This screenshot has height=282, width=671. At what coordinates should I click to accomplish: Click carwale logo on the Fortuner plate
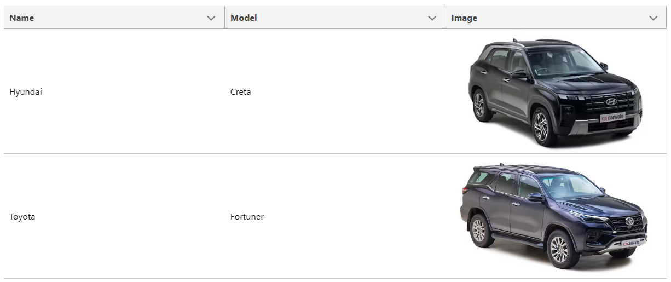(x=631, y=243)
